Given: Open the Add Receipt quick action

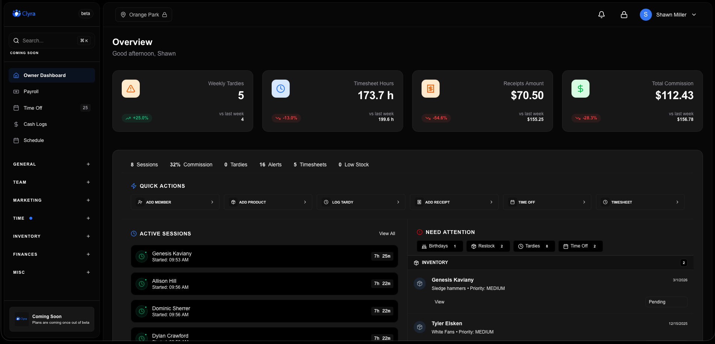Looking at the screenshot, I should click(x=454, y=202).
